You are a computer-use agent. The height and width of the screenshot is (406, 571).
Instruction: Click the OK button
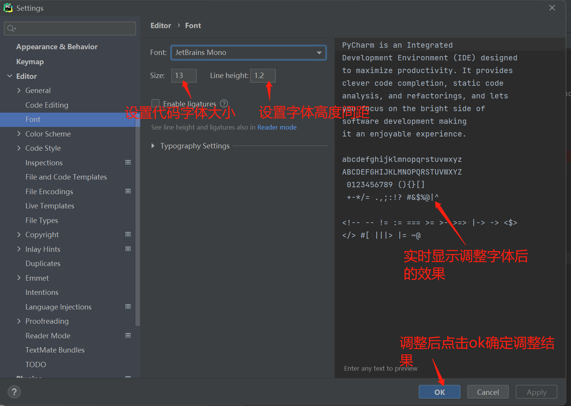(439, 392)
